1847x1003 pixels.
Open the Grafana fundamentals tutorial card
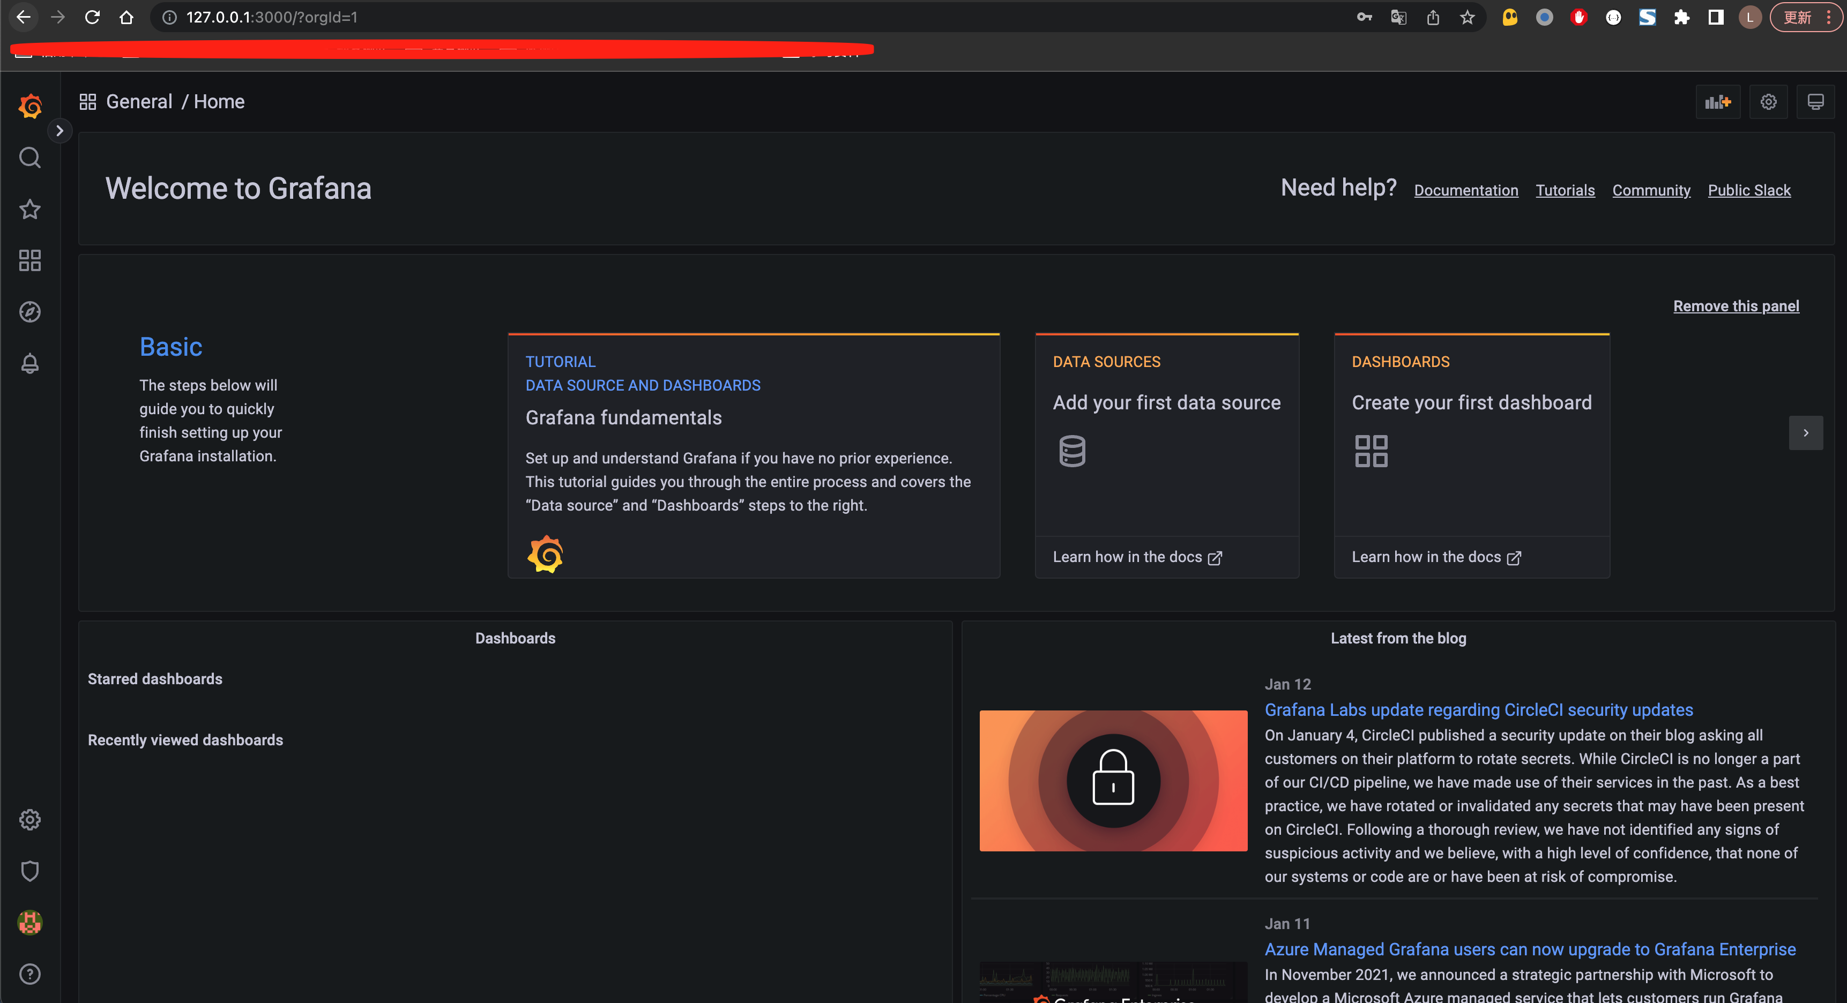[x=754, y=456]
